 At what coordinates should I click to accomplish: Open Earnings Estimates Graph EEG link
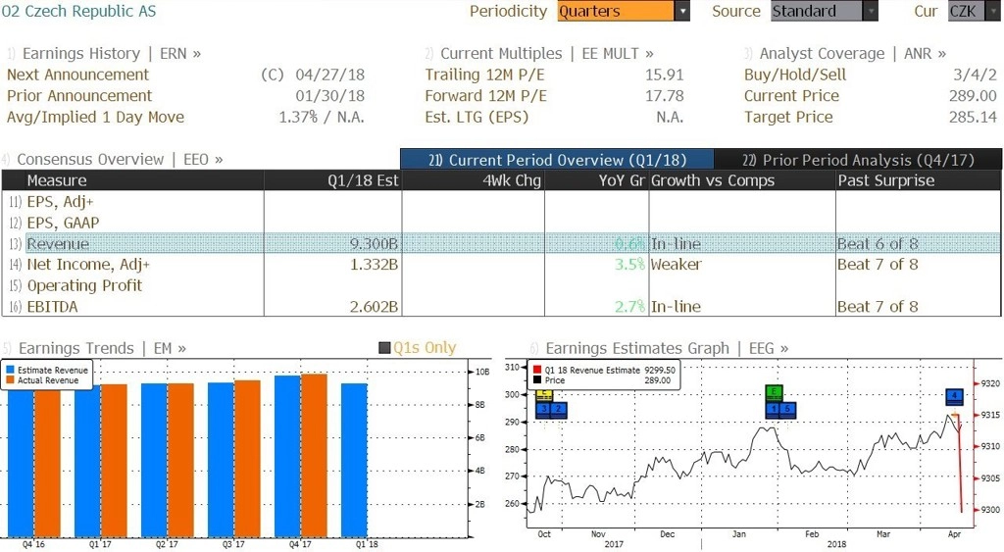coord(667,348)
